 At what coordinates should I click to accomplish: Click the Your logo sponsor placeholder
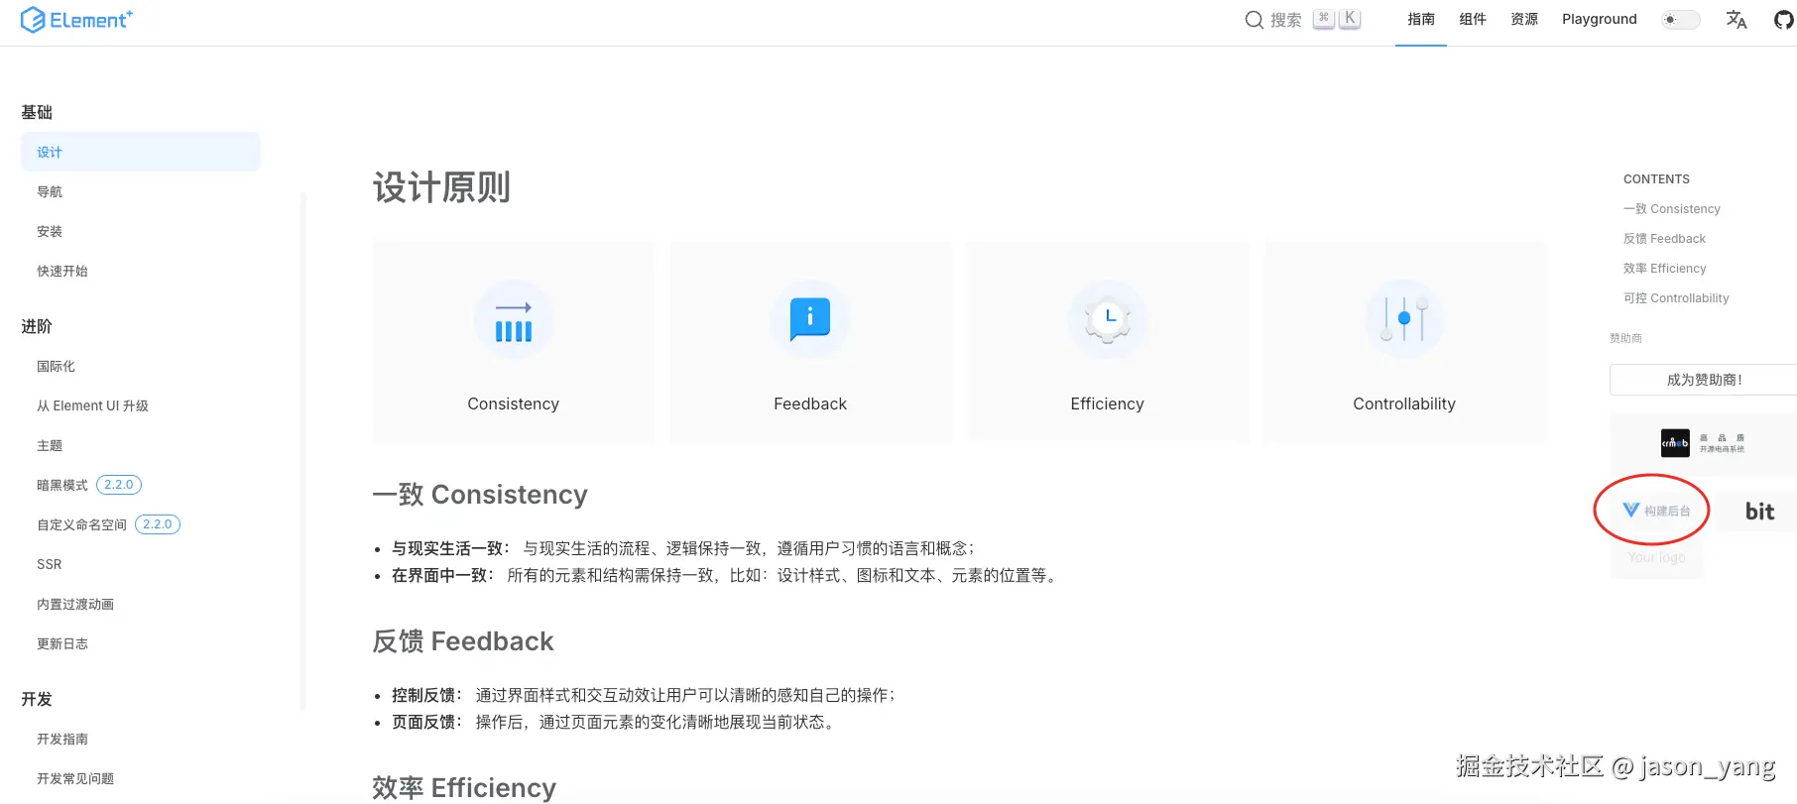(1656, 557)
